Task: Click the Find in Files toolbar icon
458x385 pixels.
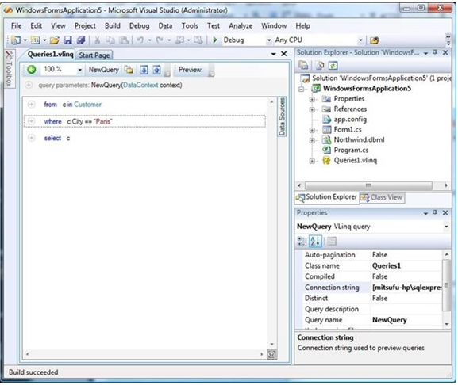Action: pos(374,40)
